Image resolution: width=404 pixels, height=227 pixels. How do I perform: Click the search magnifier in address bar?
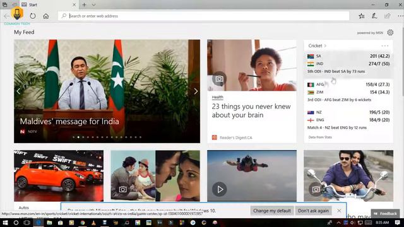(x=64, y=16)
